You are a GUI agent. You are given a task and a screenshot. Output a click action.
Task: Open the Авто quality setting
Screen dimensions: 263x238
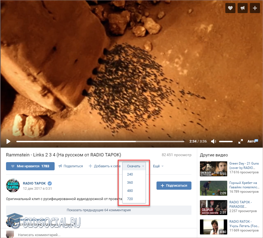pos(252,141)
